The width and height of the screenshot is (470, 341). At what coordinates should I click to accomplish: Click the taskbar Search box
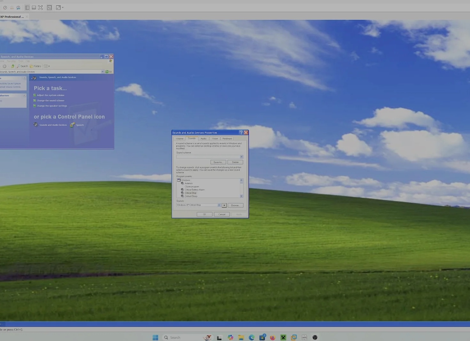click(187, 337)
